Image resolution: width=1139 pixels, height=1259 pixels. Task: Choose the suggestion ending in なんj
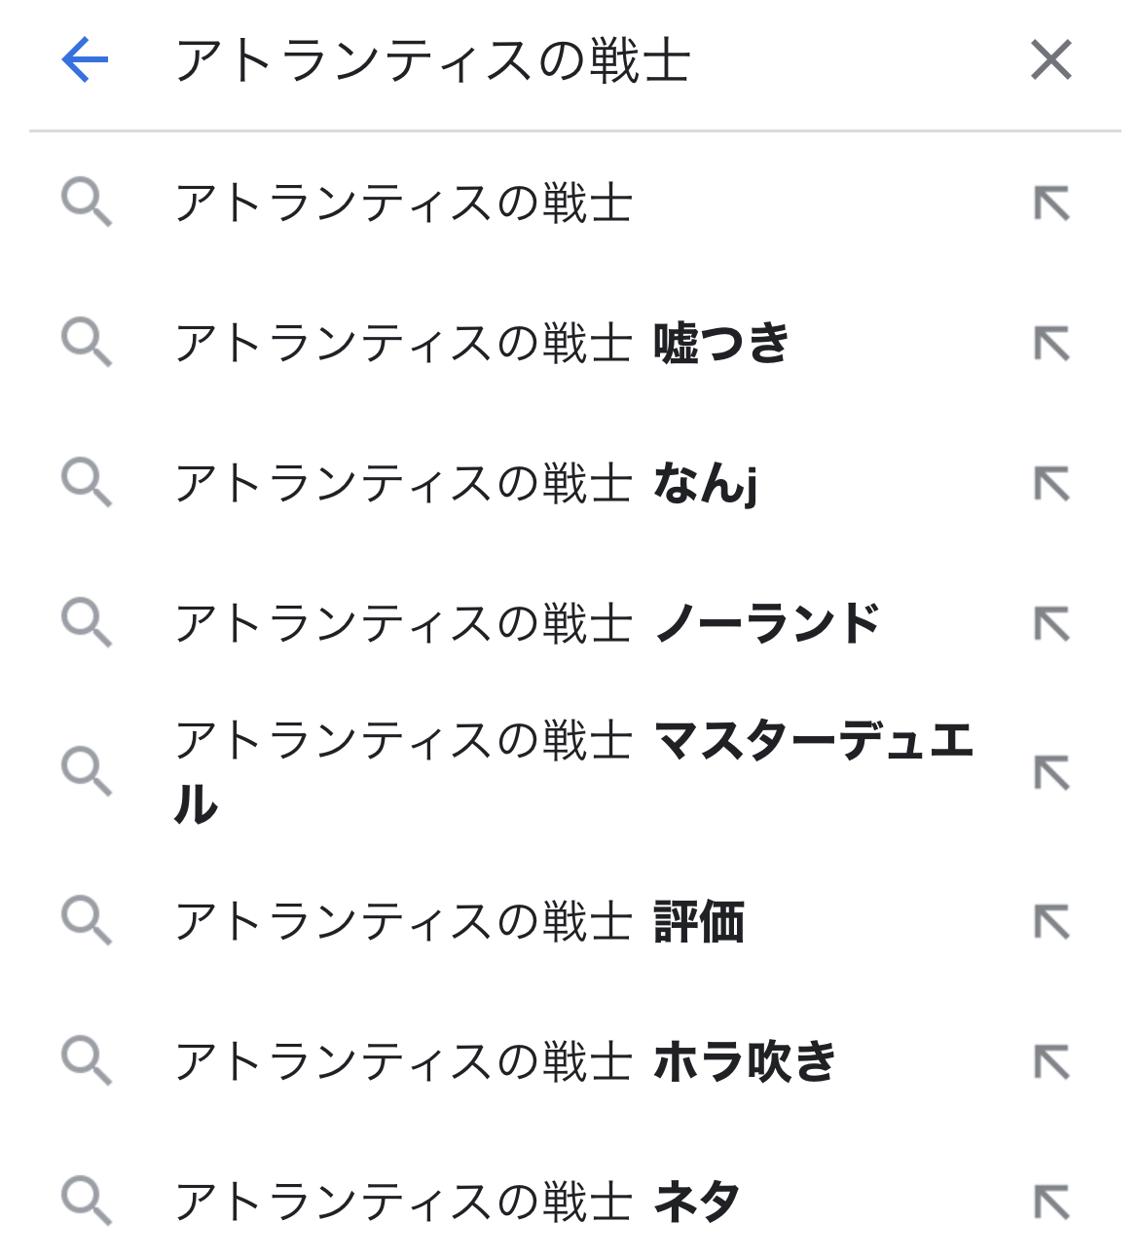[x=465, y=484]
